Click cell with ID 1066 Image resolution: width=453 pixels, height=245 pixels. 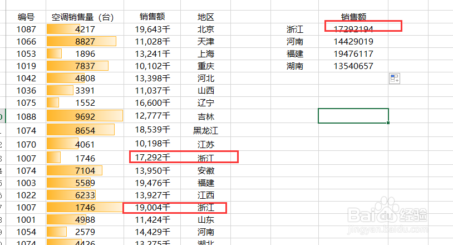click(x=26, y=42)
